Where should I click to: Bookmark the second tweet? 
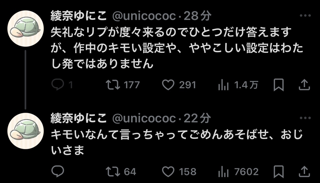click(279, 172)
